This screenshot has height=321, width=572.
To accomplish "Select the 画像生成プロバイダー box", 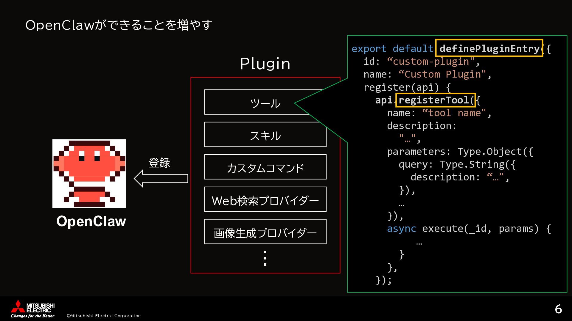I will (265, 232).
